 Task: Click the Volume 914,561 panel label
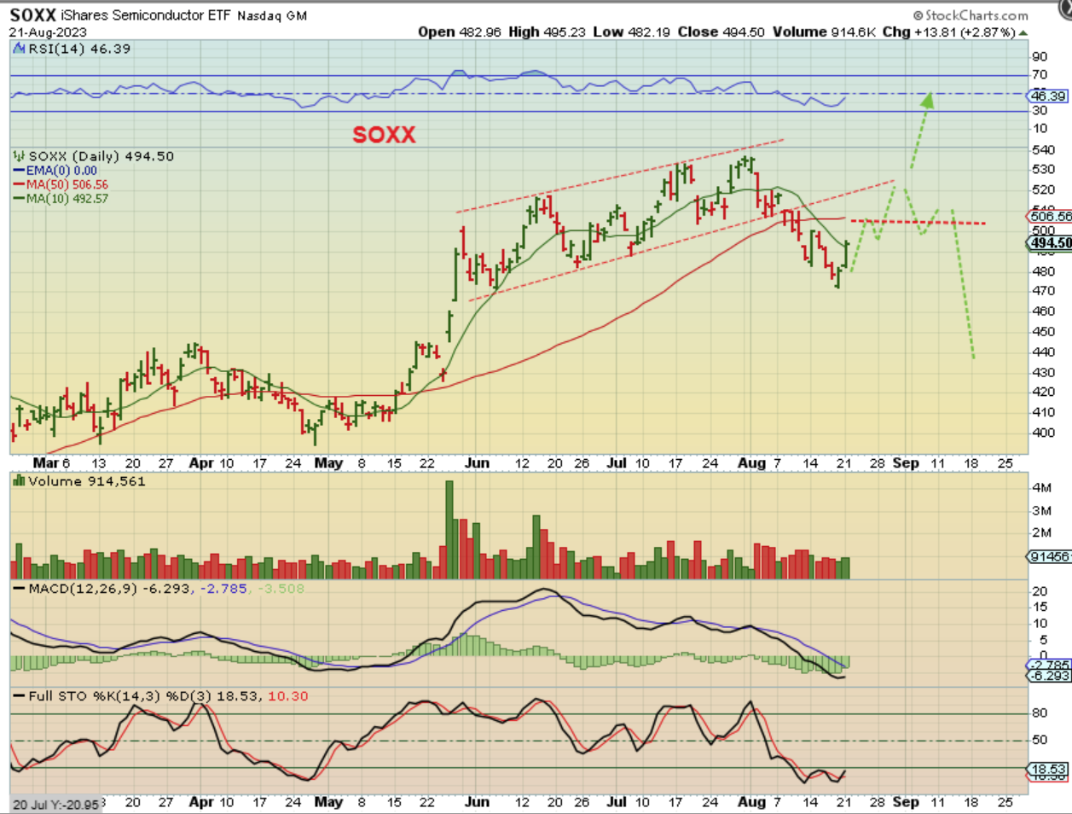pyautogui.click(x=86, y=481)
